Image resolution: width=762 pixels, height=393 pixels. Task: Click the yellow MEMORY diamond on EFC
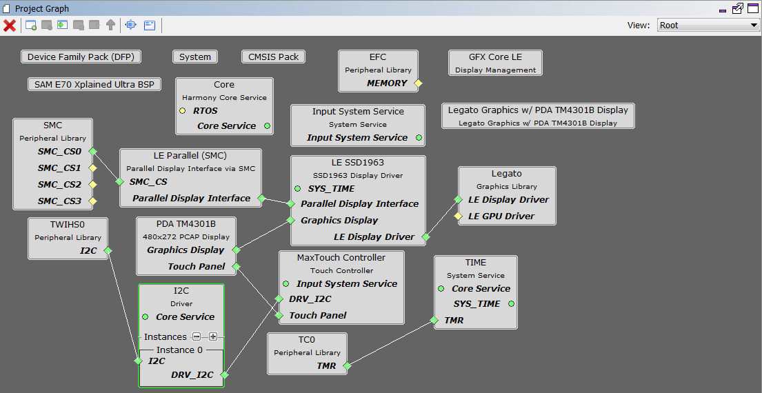coord(418,83)
